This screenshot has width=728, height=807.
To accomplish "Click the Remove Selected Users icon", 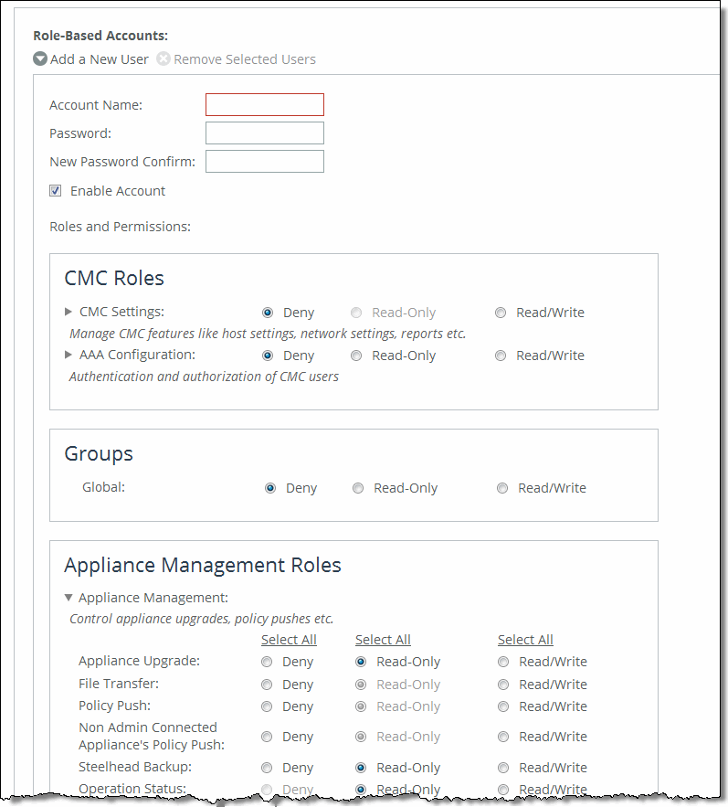I will [x=163, y=58].
